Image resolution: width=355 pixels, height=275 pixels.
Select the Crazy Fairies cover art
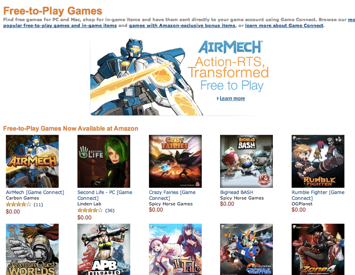175,161
